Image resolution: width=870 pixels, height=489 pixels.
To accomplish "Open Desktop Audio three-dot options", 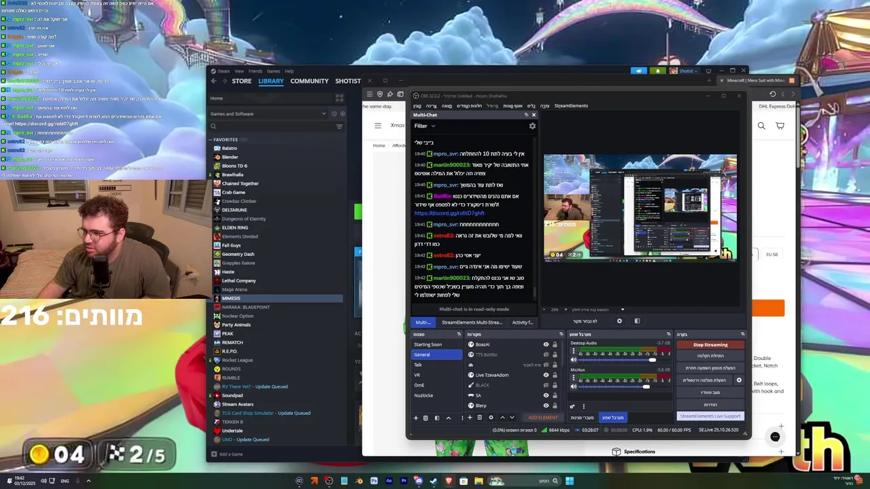I will click(573, 351).
